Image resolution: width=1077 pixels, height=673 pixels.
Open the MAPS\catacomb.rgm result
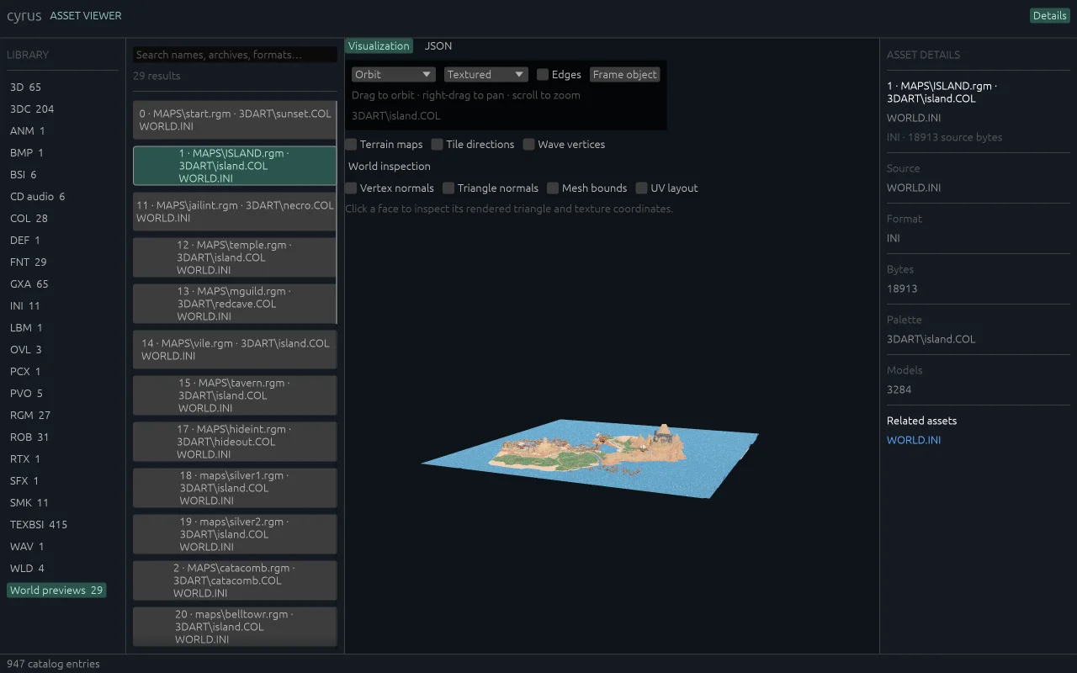point(235,580)
